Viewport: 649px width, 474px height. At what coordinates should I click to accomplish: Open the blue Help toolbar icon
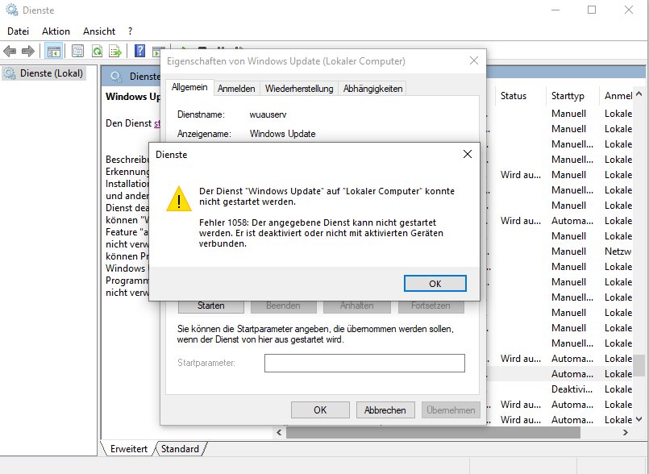click(x=140, y=52)
